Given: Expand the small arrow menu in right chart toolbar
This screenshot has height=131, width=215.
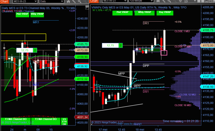Looking at the screenshot, I should click(195, 1).
